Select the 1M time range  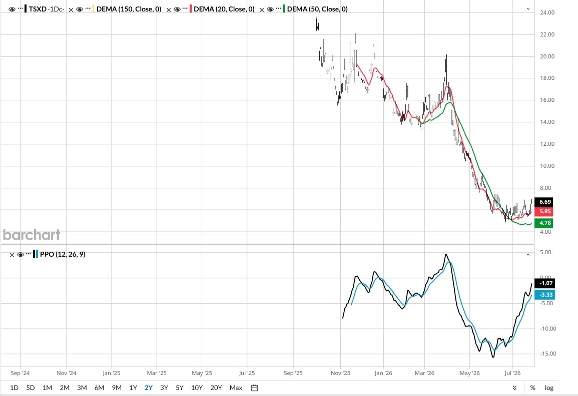47,388
